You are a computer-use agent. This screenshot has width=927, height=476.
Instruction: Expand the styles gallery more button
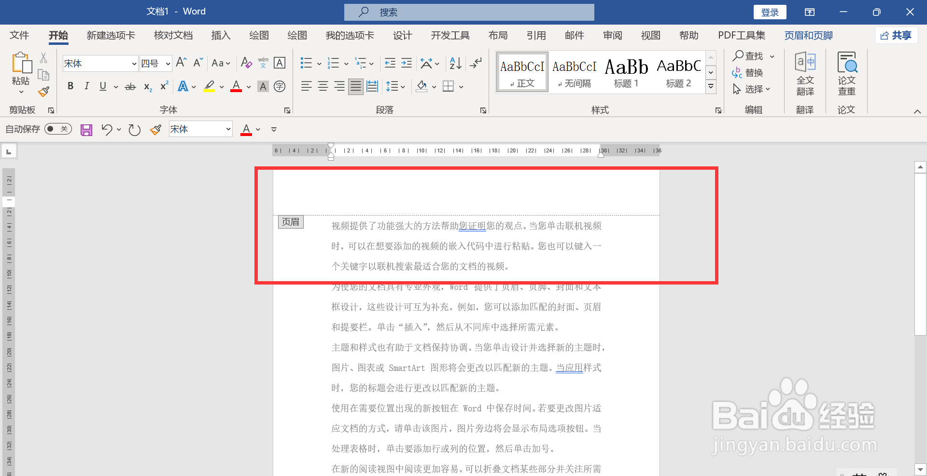click(711, 87)
